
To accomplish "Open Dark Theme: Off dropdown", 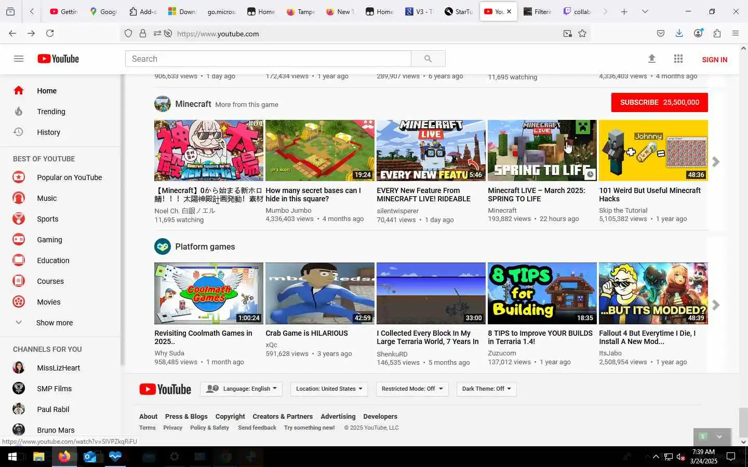I will click(486, 389).
